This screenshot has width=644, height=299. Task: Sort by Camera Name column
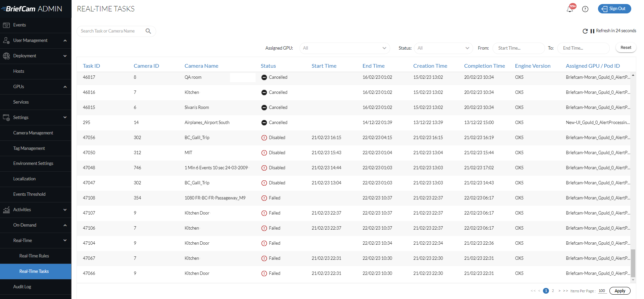[201, 66]
